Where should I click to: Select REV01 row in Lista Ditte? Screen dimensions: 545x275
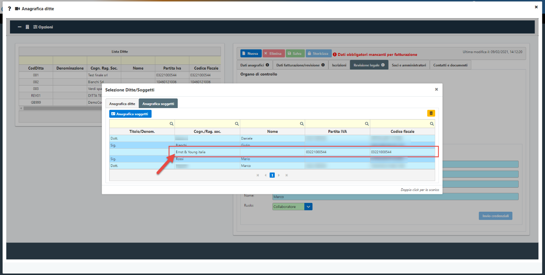point(61,95)
